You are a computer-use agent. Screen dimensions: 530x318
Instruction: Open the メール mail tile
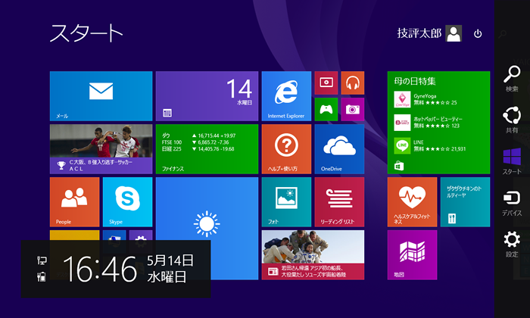click(x=101, y=96)
